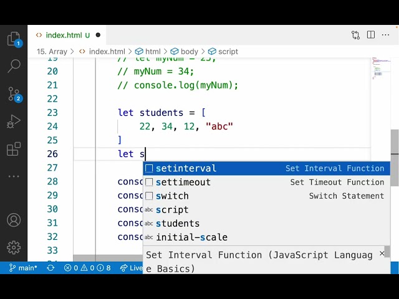Open the Extensions view
Viewport: 399px width, 299px height.
pos(14,149)
